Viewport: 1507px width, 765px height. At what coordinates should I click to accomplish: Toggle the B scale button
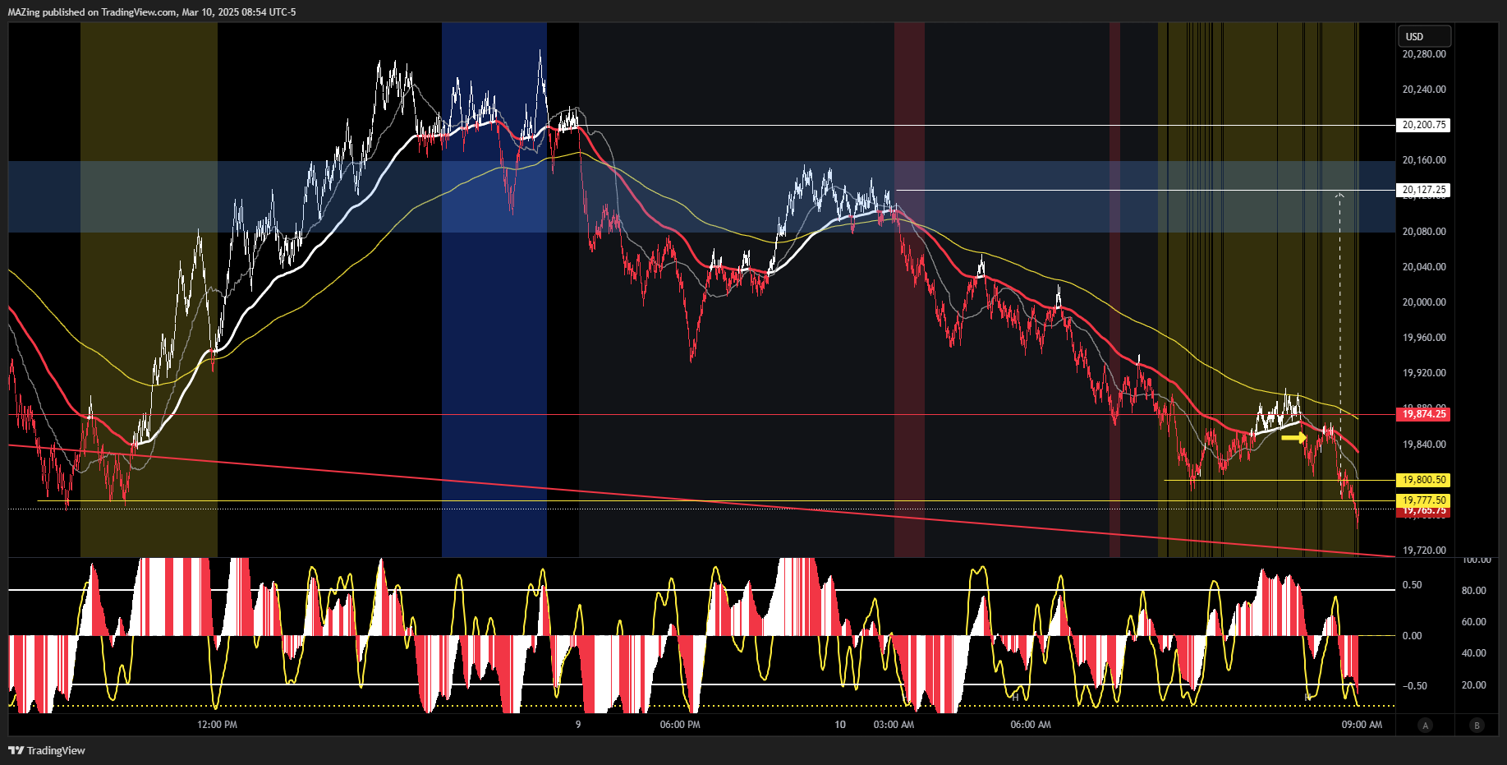1477,725
